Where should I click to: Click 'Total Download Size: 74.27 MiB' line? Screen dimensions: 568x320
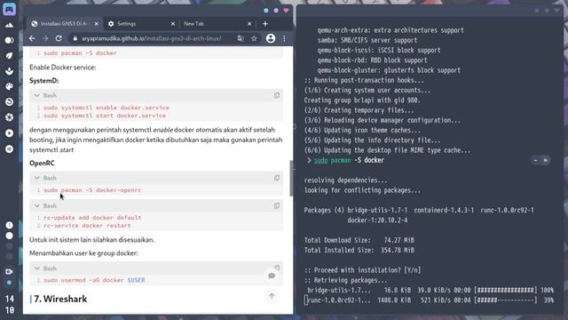359,240
